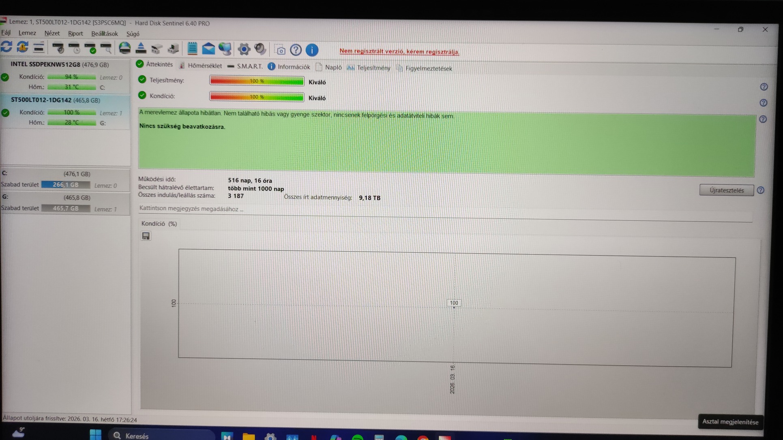This screenshot has height=440, width=783.
Task: Click the refresh with warning icon
Action: pyautogui.click(x=23, y=47)
